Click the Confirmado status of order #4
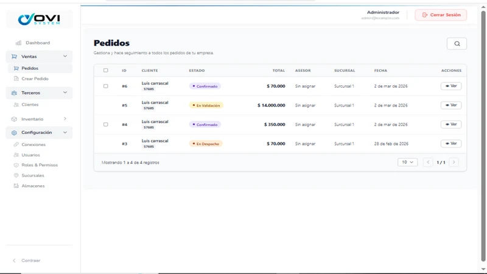 pyautogui.click(x=205, y=125)
